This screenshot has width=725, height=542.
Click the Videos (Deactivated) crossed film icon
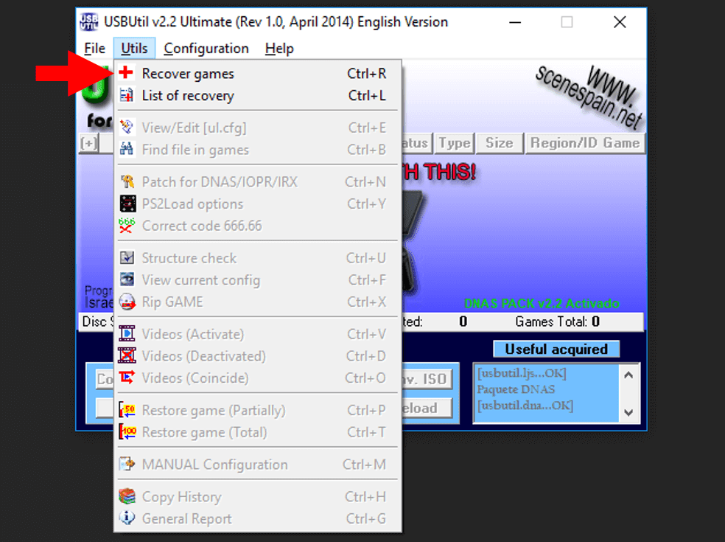pyautogui.click(x=127, y=355)
